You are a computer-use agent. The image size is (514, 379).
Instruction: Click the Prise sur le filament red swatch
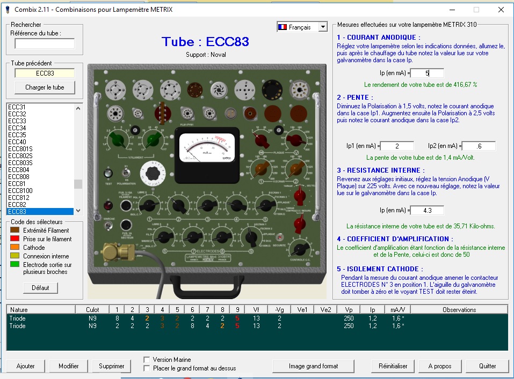(15, 238)
